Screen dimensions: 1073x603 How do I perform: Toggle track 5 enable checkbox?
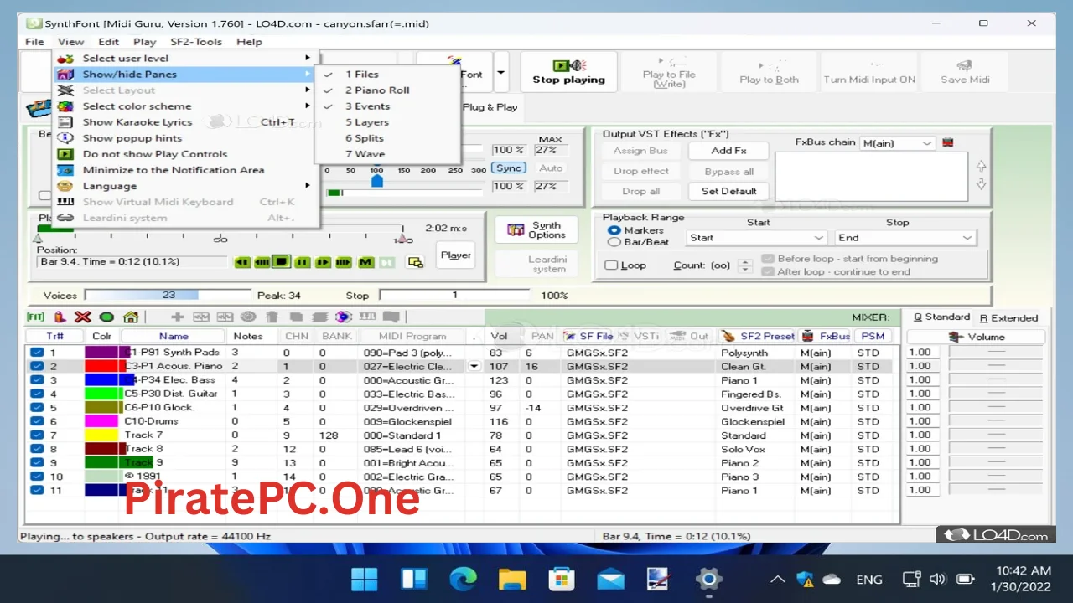[x=37, y=408]
